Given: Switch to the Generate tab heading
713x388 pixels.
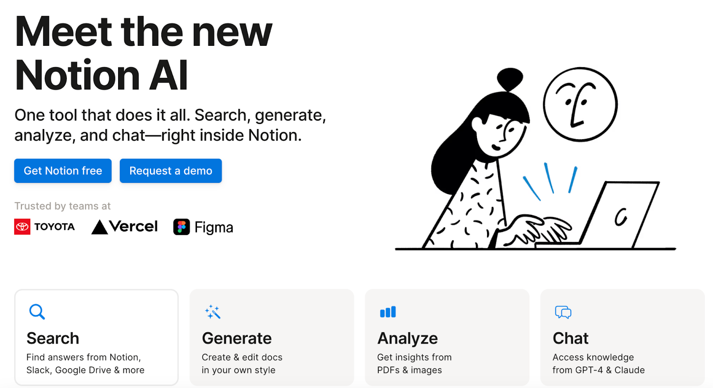Looking at the screenshot, I should tap(237, 339).
